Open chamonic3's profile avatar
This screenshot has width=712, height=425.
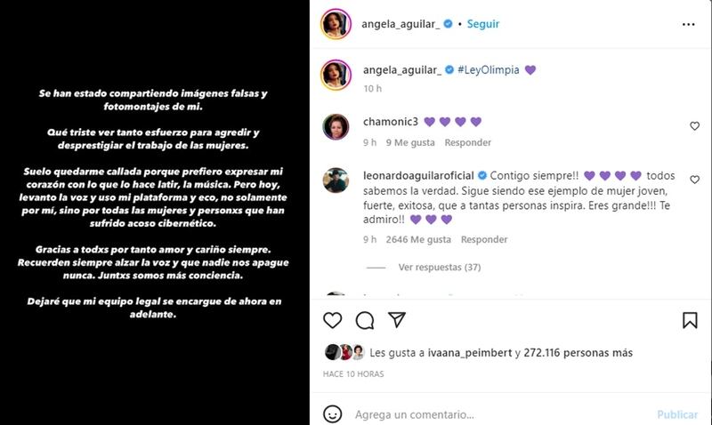(336, 126)
